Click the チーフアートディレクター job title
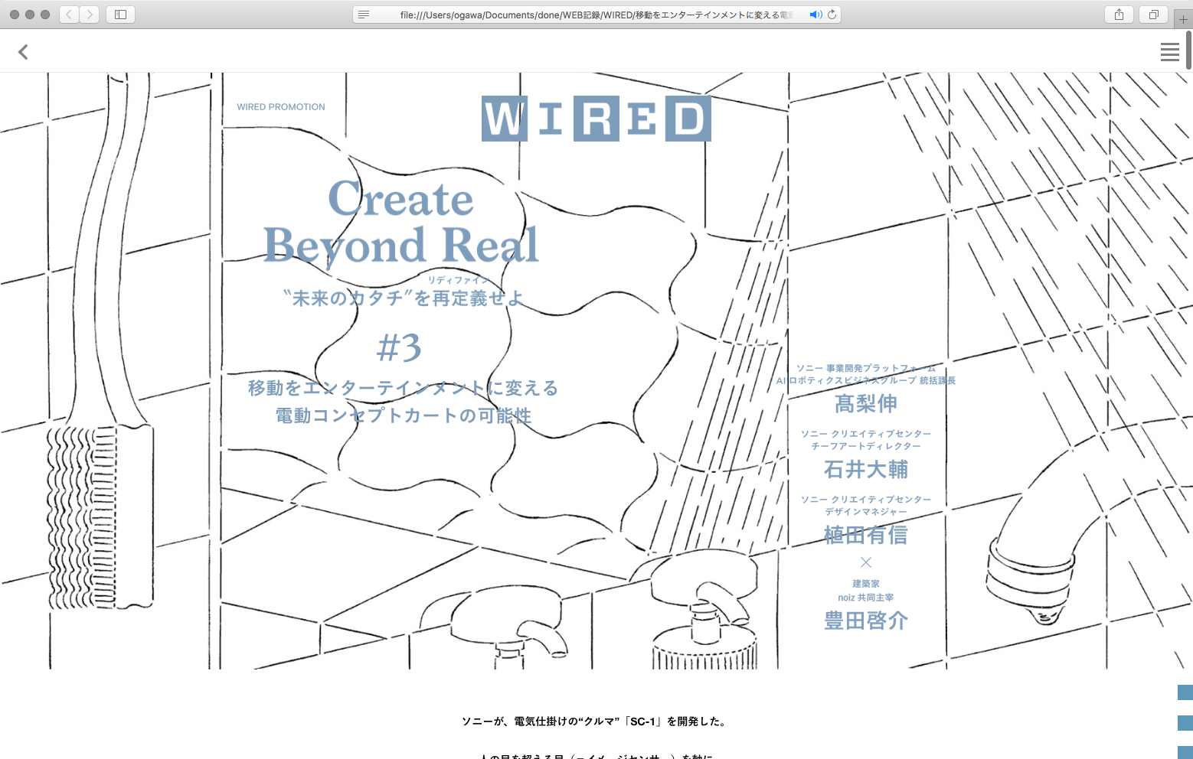1193x759 pixels. tap(866, 446)
